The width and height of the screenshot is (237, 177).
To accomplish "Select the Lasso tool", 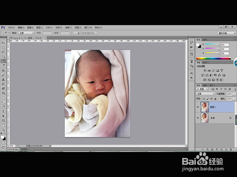I will coord(3,52).
